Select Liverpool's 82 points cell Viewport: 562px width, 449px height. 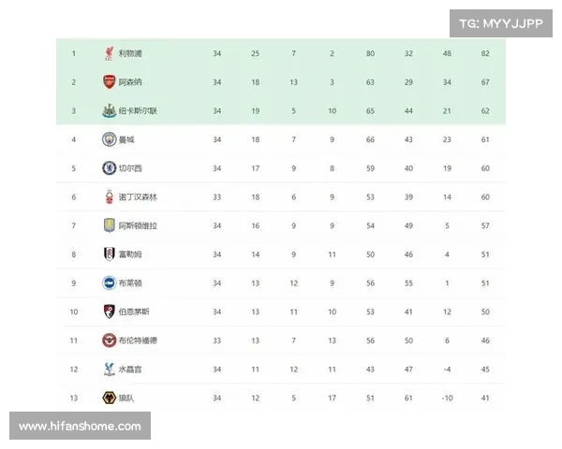pos(485,53)
